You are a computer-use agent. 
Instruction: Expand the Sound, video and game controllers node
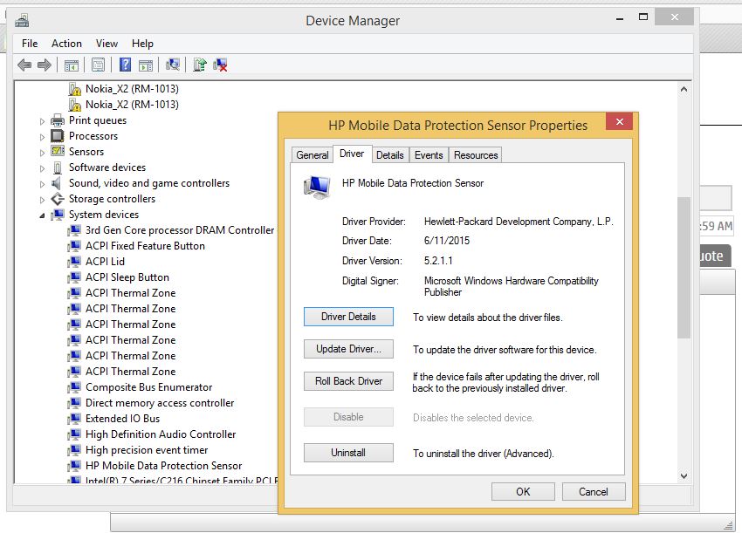42,184
